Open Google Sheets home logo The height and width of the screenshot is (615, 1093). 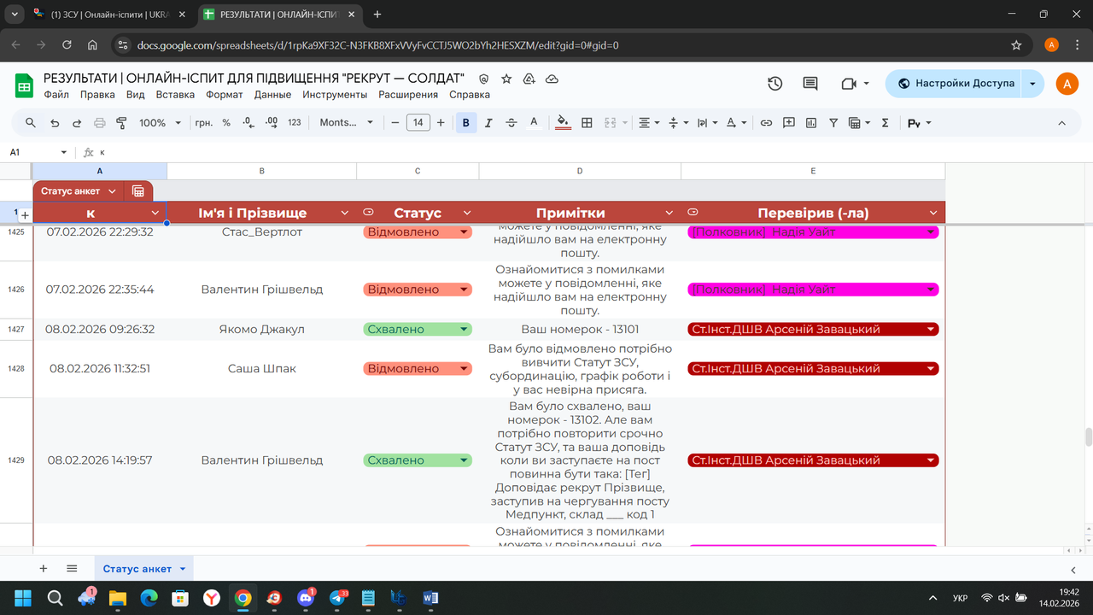pos(24,85)
